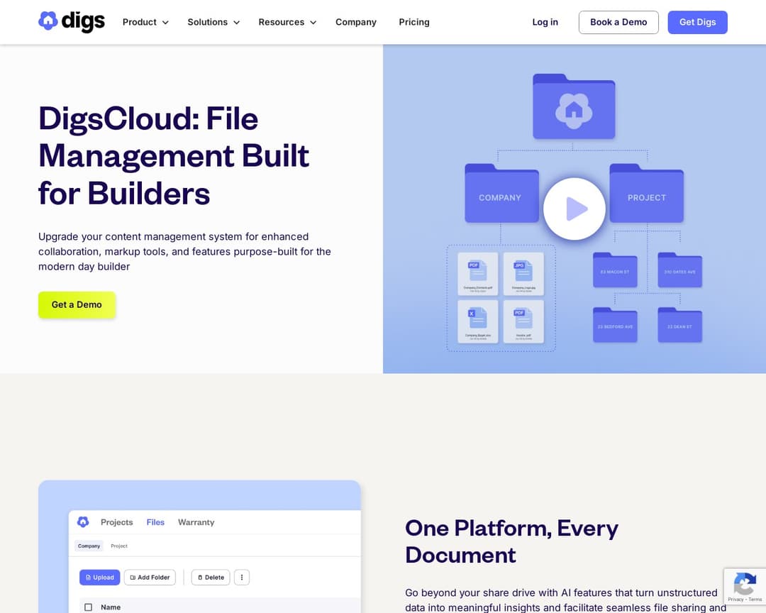
Task: Expand the Resources dropdown menu
Action: (x=287, y=22)
